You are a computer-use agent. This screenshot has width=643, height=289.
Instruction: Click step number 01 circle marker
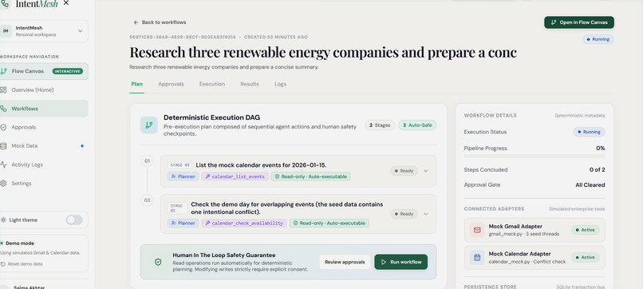click(x=147, y=161)
